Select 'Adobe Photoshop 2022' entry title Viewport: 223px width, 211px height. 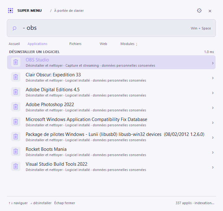point(50,105)
